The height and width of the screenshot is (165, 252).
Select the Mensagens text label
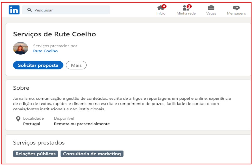236,13
